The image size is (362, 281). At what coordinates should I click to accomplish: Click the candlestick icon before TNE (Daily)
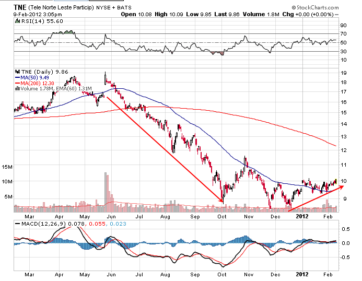[x=17, y=72]
